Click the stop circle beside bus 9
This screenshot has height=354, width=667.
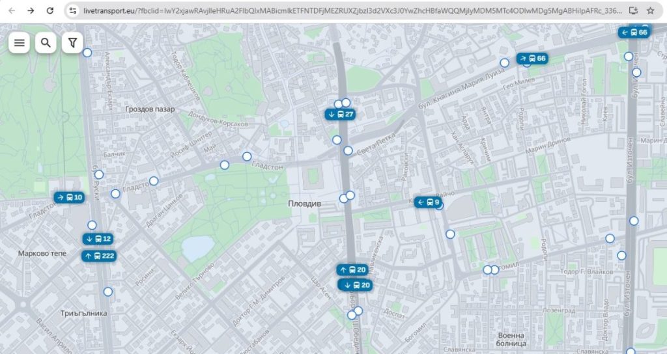(x=440, y=206)
